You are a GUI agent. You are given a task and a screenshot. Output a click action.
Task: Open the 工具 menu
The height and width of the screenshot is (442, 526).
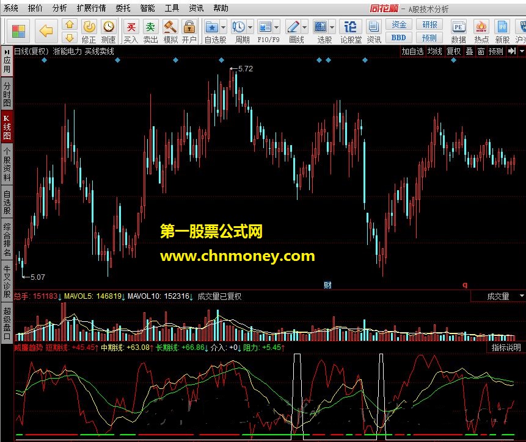pyautogui.click(x=172, y=8)
